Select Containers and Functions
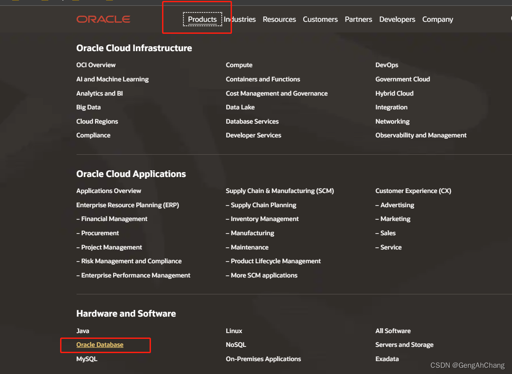 click(263, 79)
